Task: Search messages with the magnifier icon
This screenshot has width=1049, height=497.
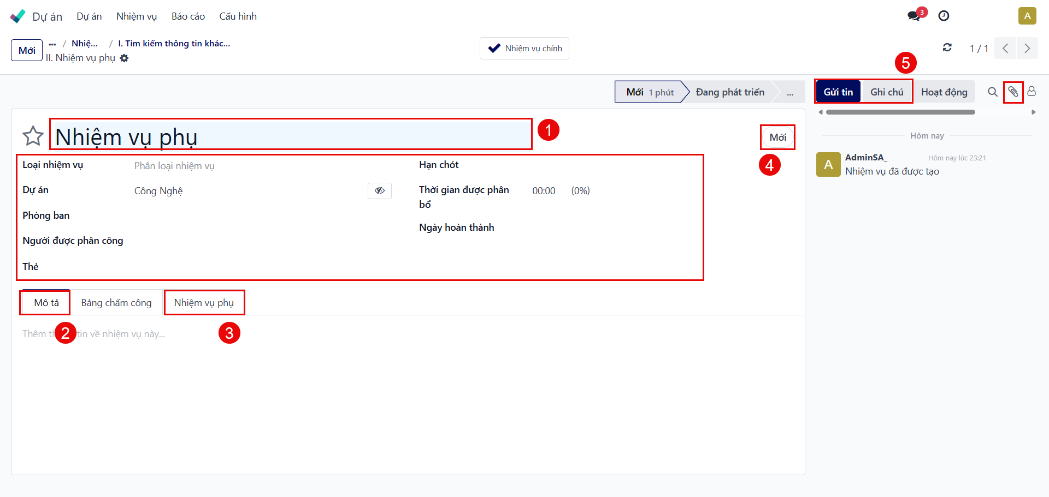Action: point(993,92)
